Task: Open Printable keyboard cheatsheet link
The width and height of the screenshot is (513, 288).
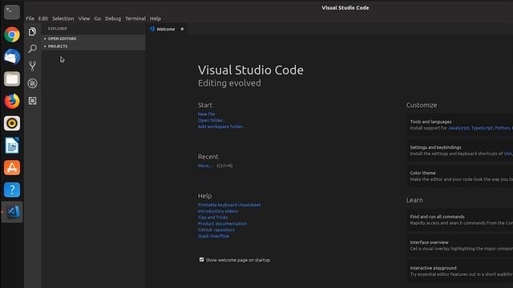Action: (x=229, y=205)
